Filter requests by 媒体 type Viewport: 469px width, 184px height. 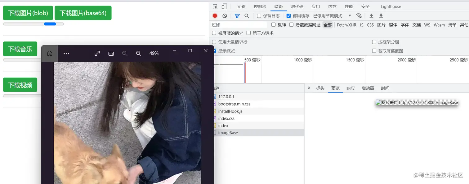pyautogui.click(x=393, y=25)
